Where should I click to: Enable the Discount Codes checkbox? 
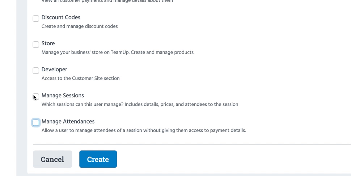[36, 18]
